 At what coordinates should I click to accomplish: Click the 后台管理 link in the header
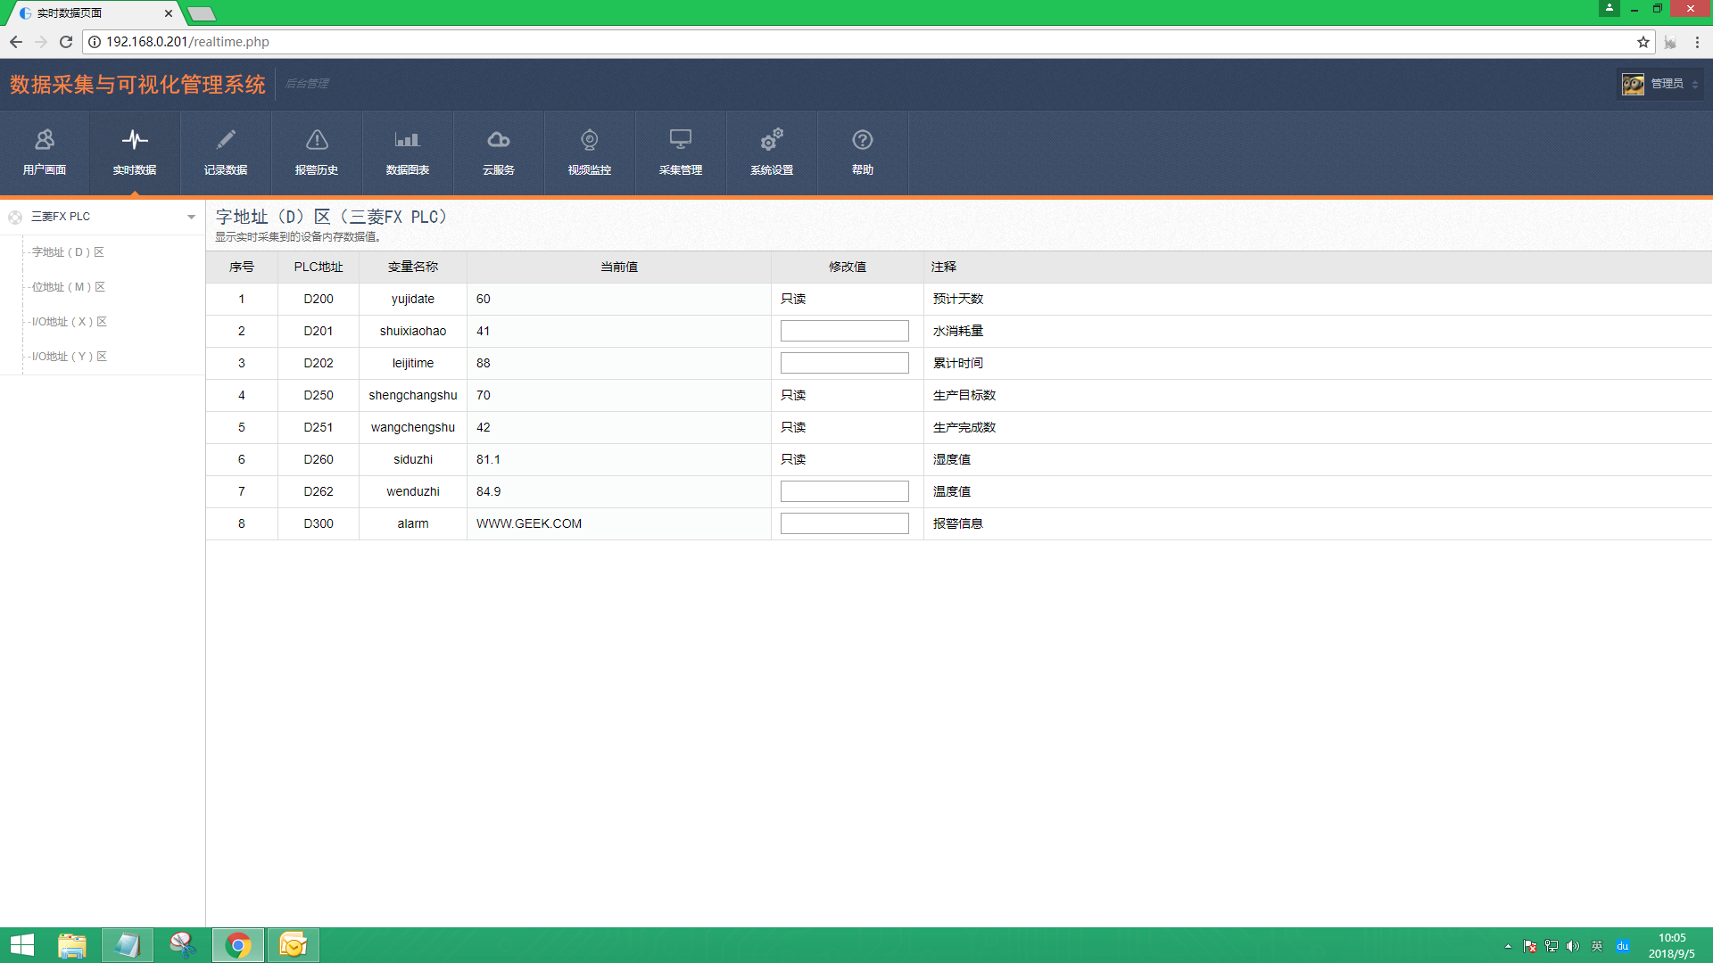[x=307, y=84]
